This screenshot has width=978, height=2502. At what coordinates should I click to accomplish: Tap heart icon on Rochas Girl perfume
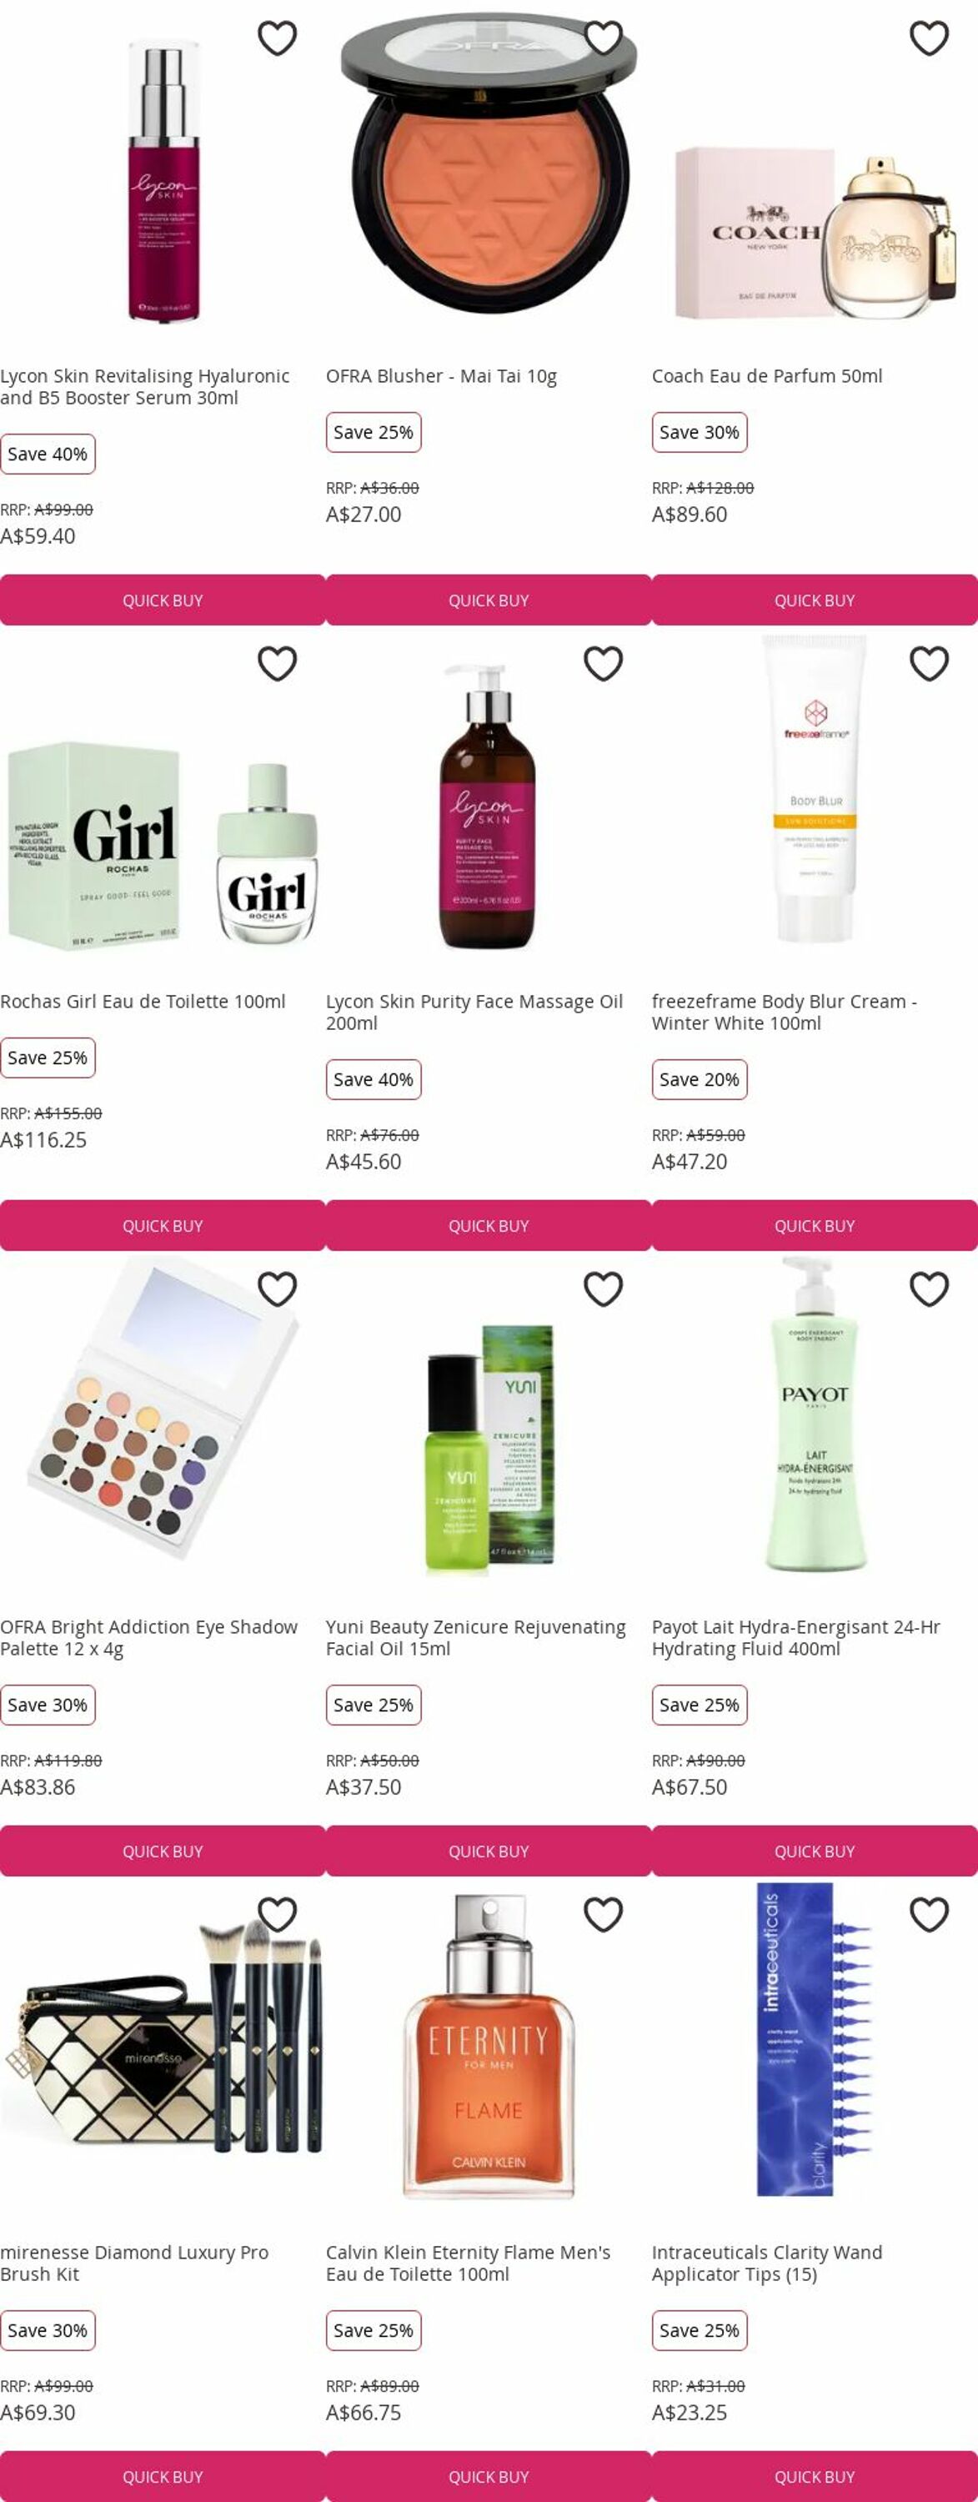[x=277, y=665]
